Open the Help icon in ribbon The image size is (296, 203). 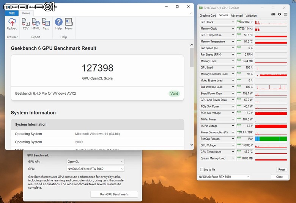[x=58, y=24]
